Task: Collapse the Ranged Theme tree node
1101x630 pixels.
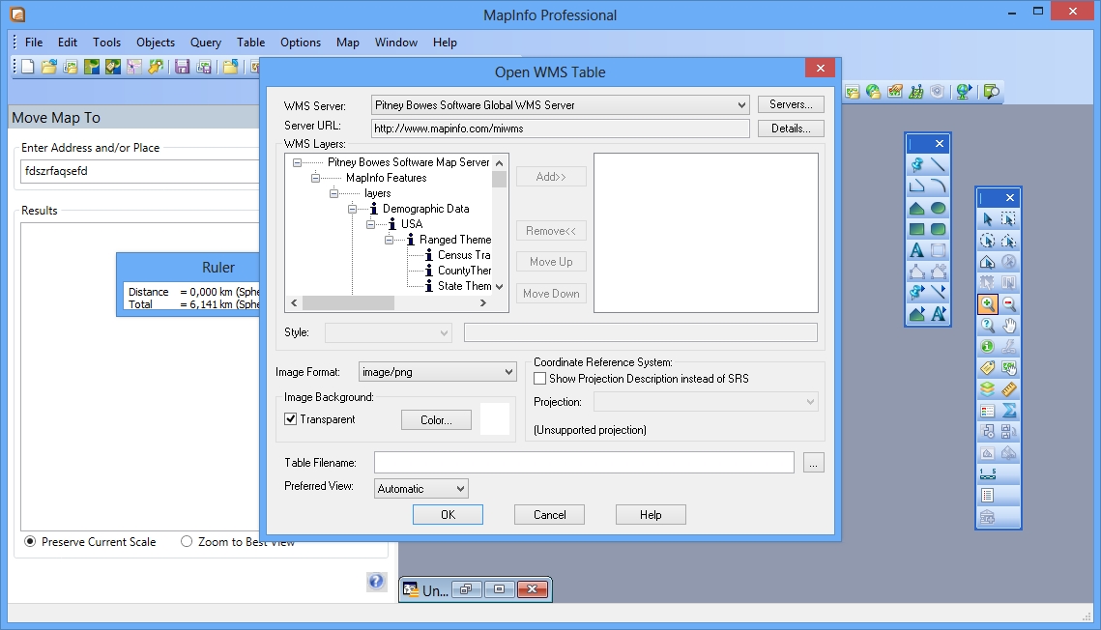Action: (389, 240)
